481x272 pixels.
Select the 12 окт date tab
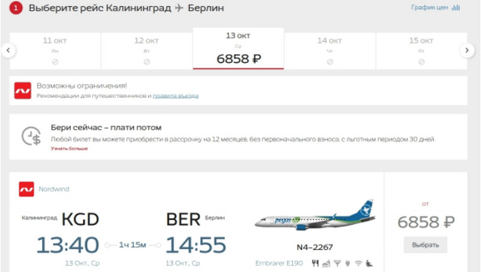coord(147,51)
